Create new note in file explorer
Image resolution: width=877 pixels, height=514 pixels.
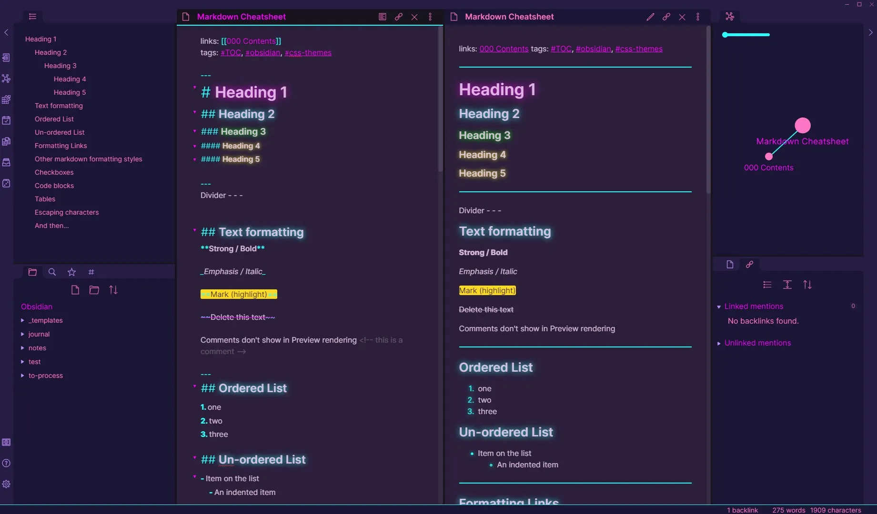75,290
